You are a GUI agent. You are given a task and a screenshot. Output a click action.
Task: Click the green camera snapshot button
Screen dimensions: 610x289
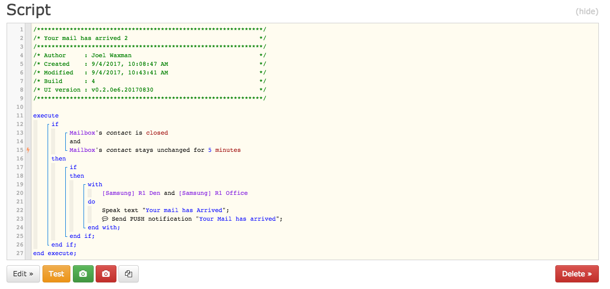[83, 274]
